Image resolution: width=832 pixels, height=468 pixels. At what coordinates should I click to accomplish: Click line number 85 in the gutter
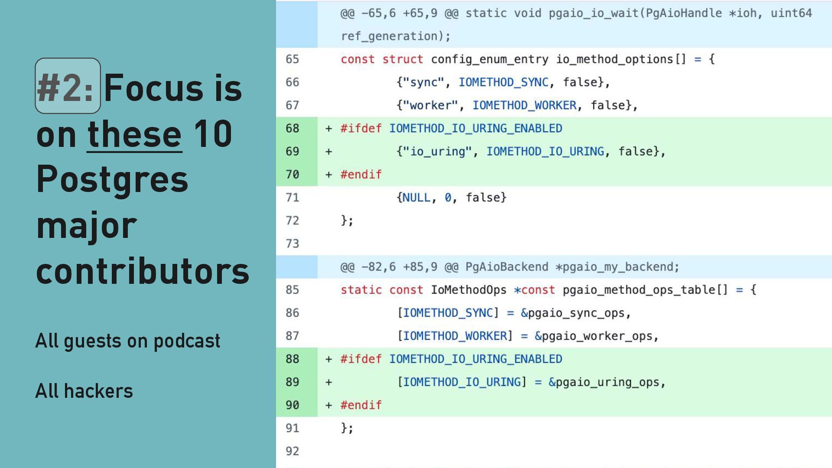click(x=292, y=290)
